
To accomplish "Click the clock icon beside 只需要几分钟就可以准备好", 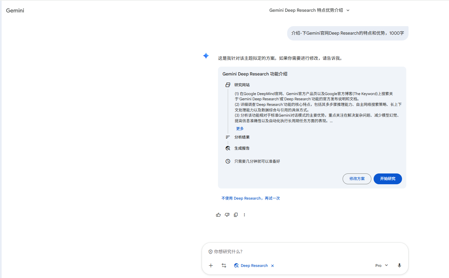I will [x=228, y=161].
